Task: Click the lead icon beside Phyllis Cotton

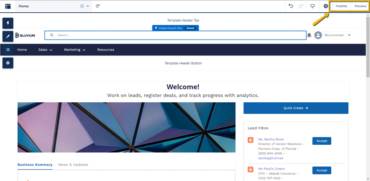Action: point(250,169)
